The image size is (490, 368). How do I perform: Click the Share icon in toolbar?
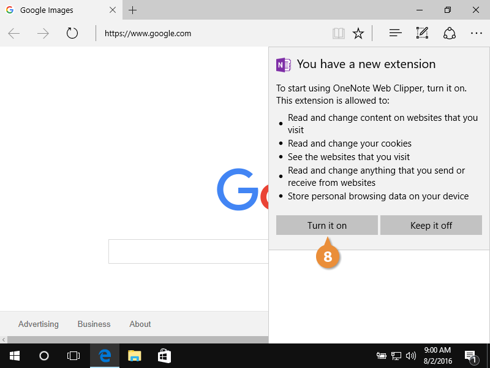click(450, 33)
